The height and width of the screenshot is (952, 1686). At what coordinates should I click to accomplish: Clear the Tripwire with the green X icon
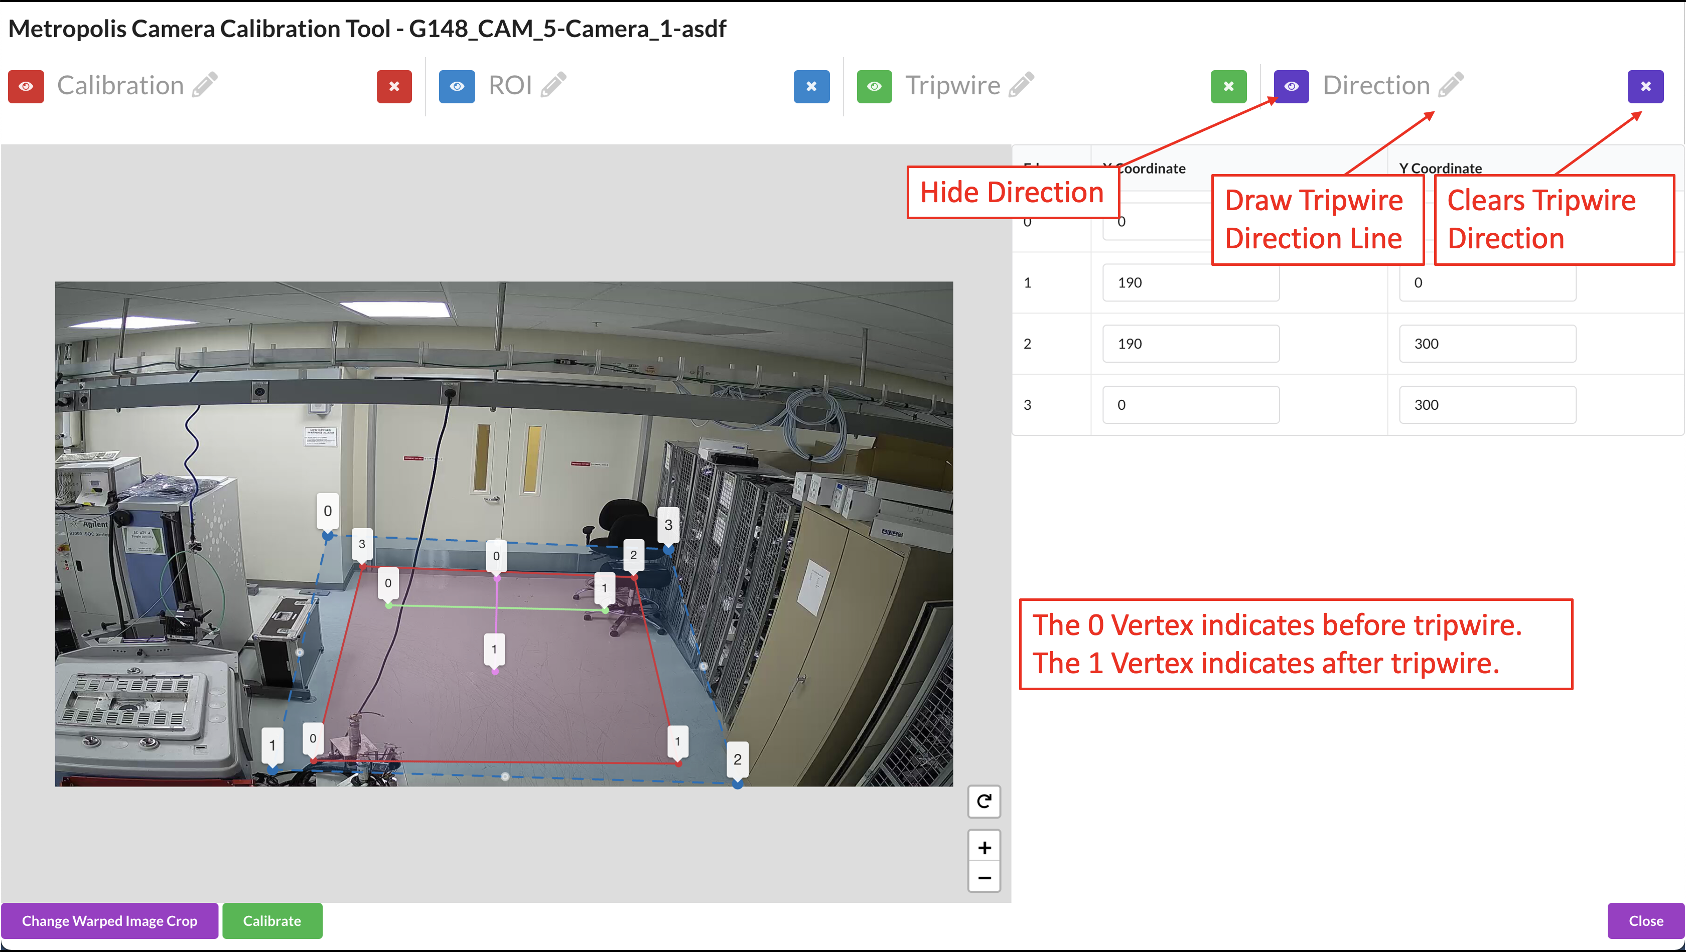[x=1228, y=86]
